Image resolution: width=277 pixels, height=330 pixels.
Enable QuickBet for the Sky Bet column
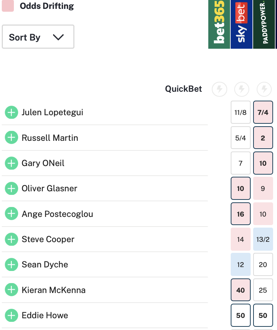point(242,89)
